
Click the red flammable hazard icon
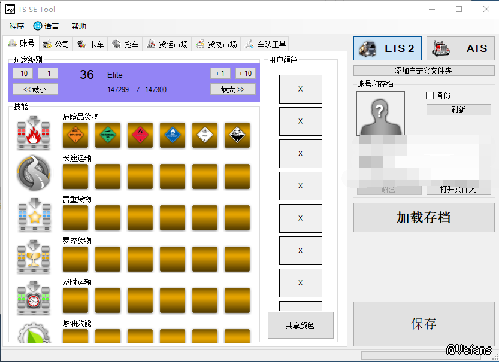(140, 135)
